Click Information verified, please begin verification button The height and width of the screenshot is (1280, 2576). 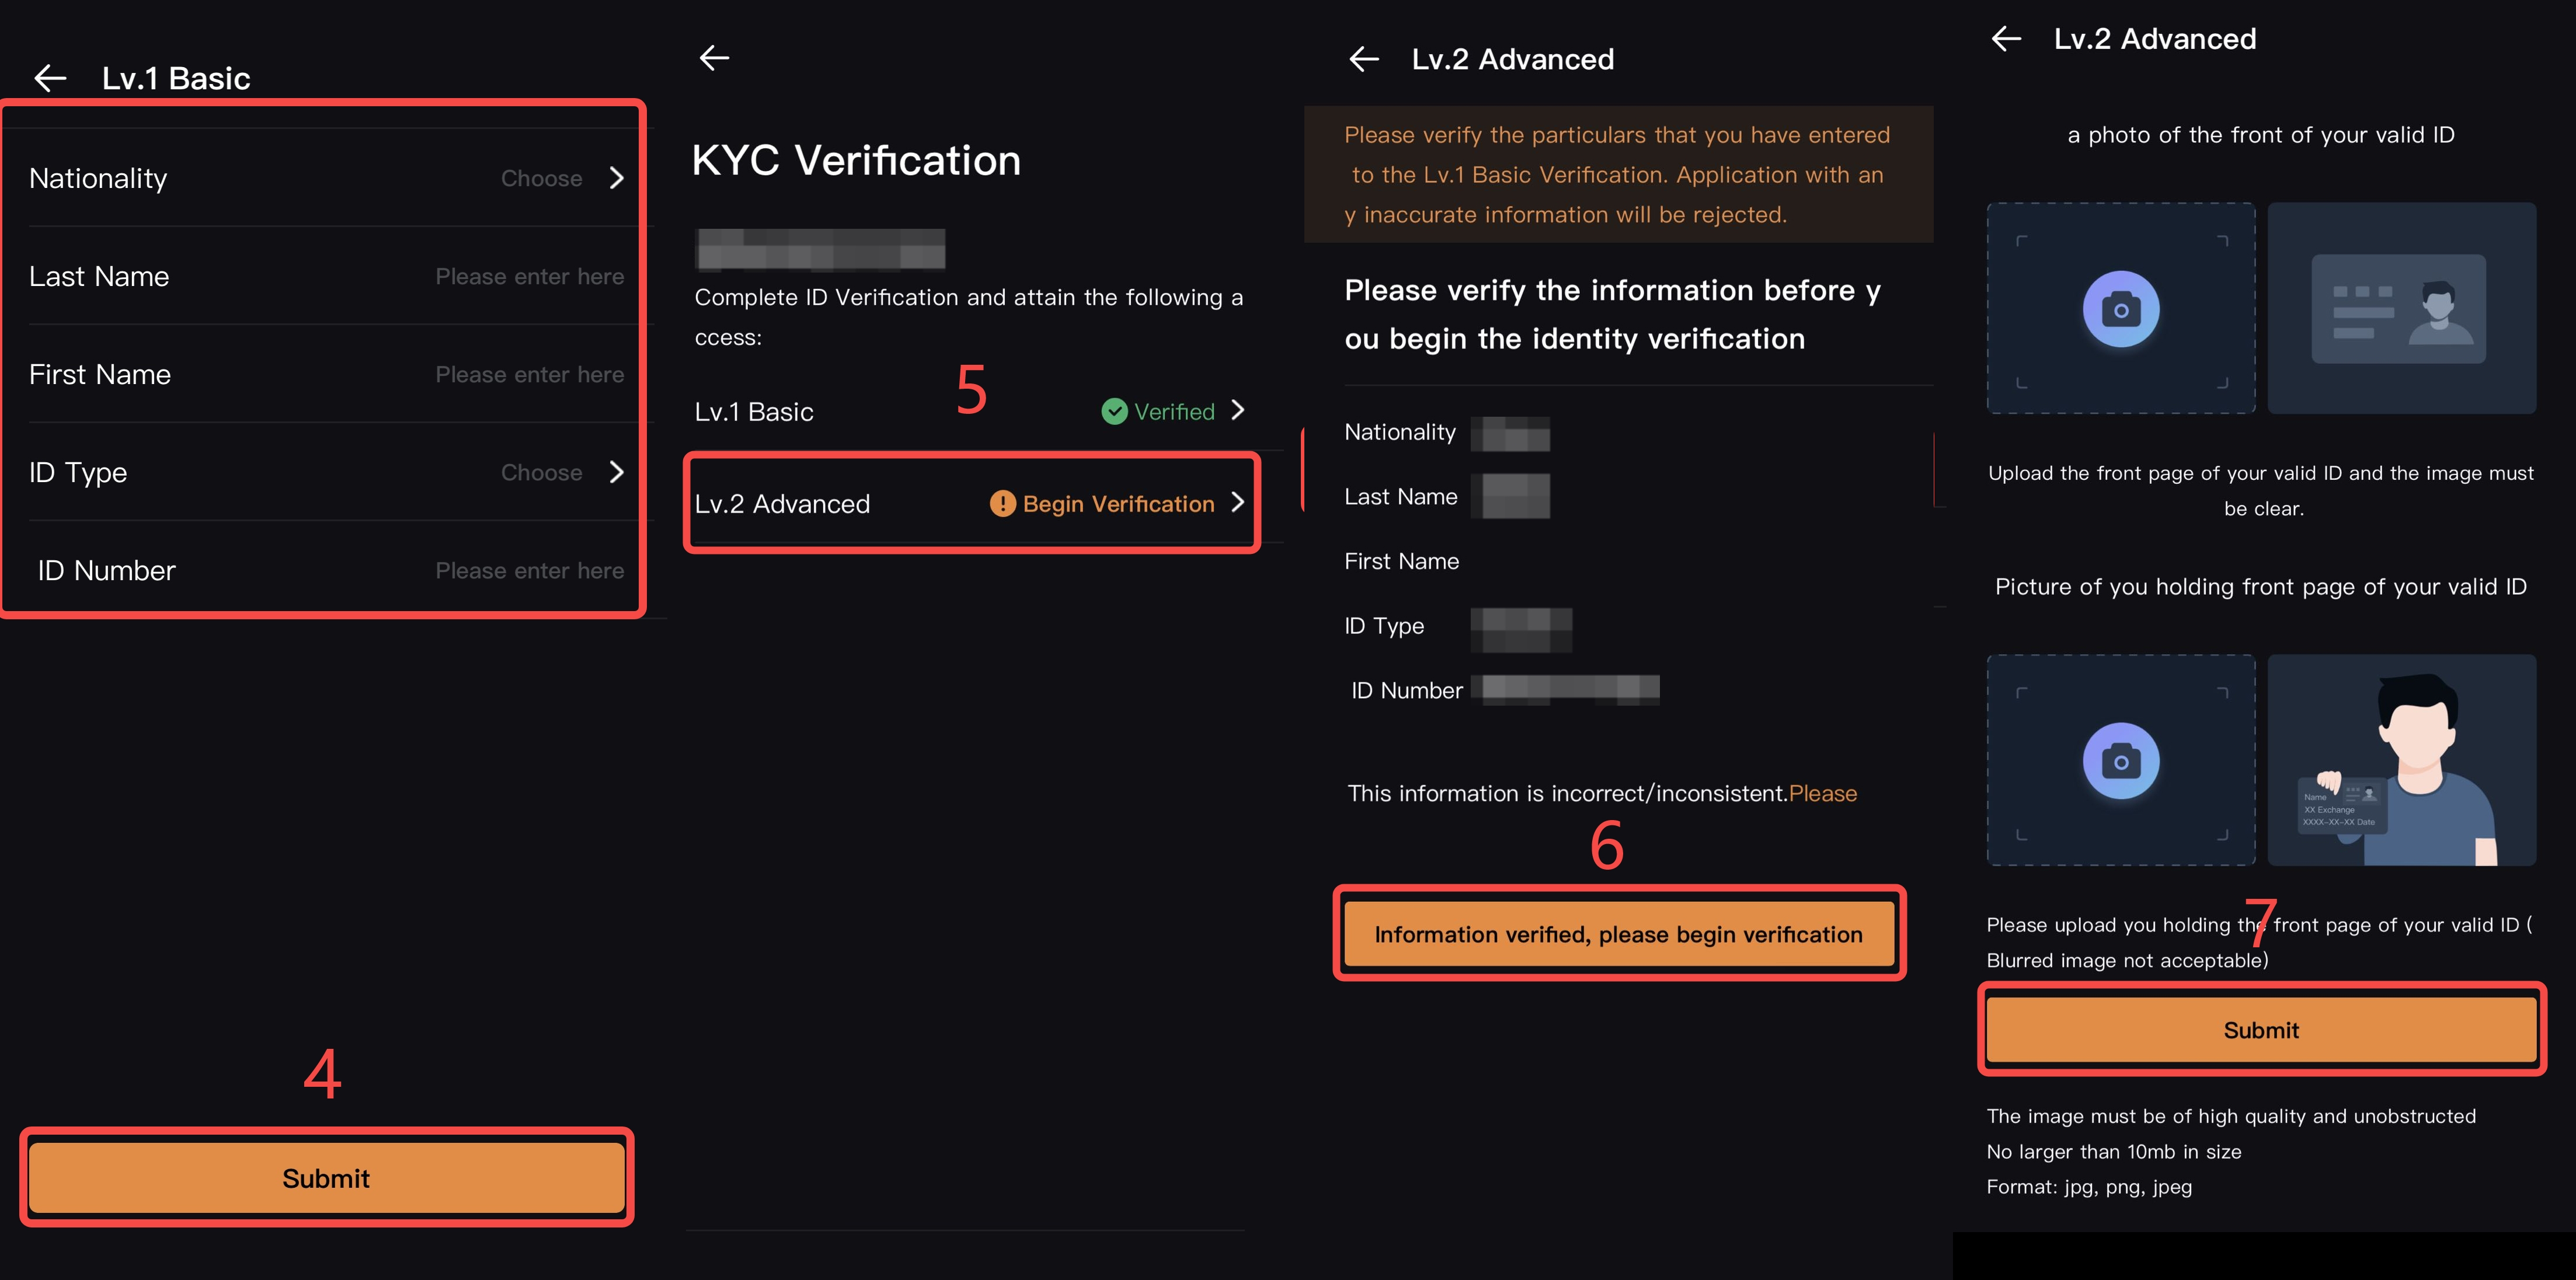point(1618,934)
